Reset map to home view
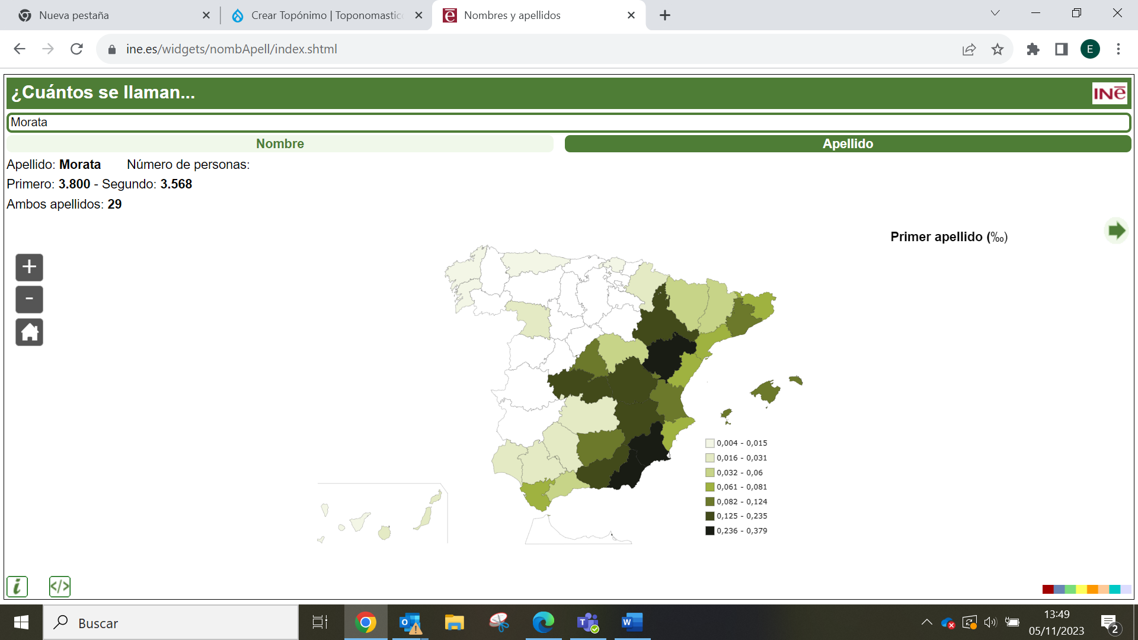Image resolution: width=1138 pixels, height=640 pixels. pyautogui.click(x=29, y=332)
